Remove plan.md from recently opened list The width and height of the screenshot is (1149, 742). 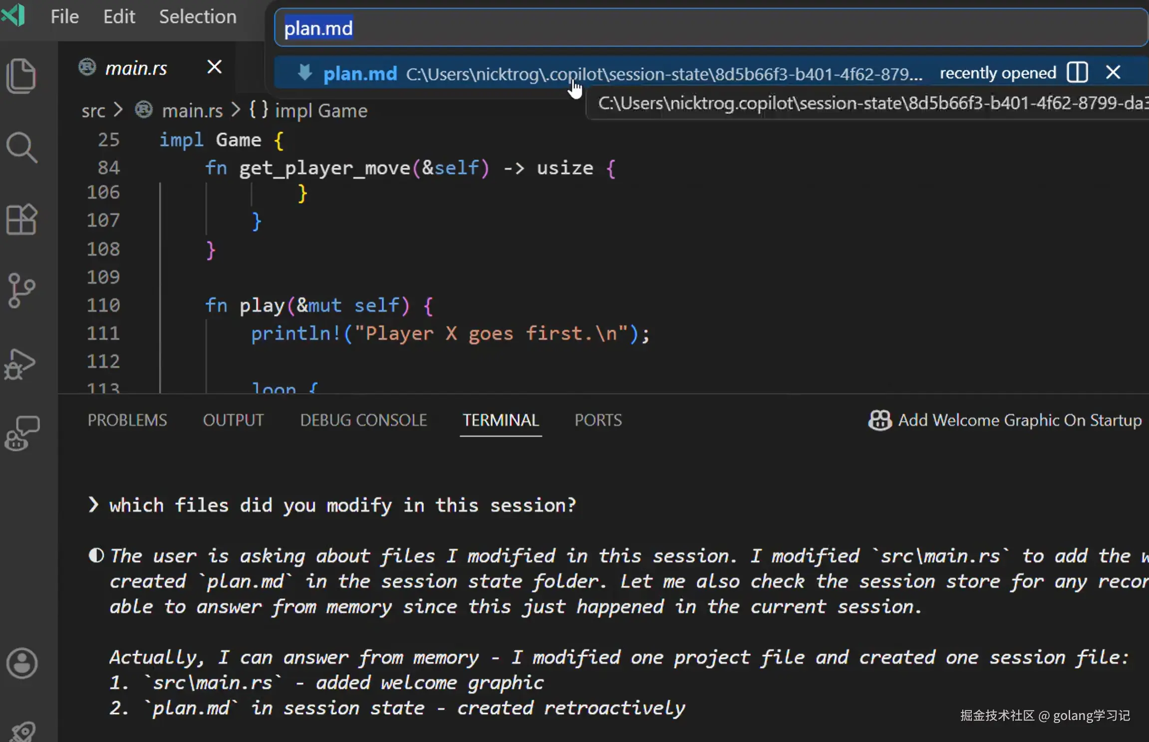(1113, 73)
